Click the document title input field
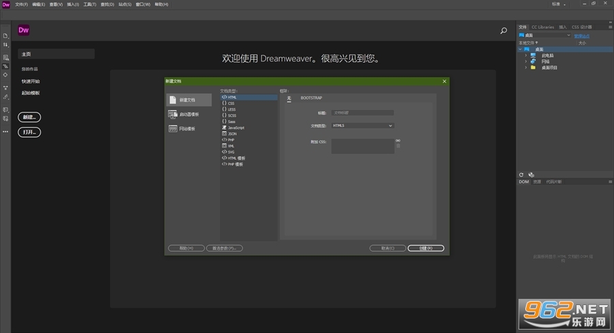 tap(362, 113)
